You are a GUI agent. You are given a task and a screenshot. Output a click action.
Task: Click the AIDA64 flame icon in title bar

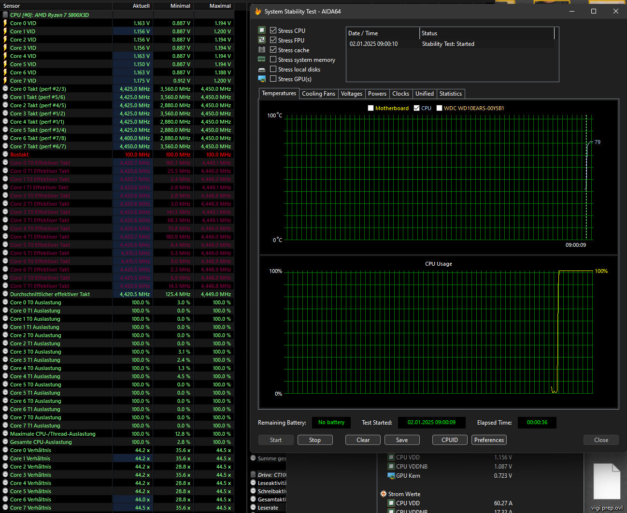(x=258, y=11)
